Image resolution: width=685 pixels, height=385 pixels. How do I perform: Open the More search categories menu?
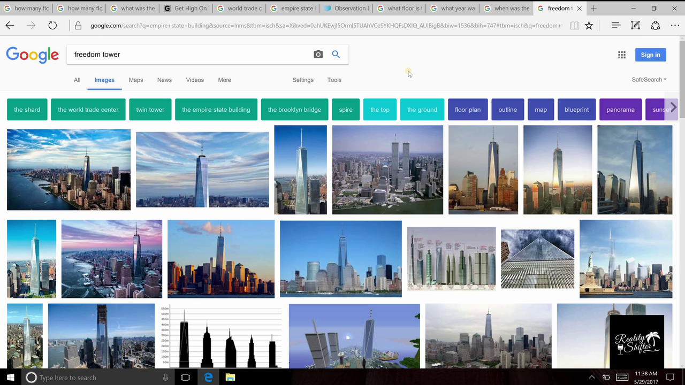[x=224, y=80]
